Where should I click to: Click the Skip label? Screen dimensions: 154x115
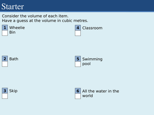pyautogui.click(x=13, y=91)
